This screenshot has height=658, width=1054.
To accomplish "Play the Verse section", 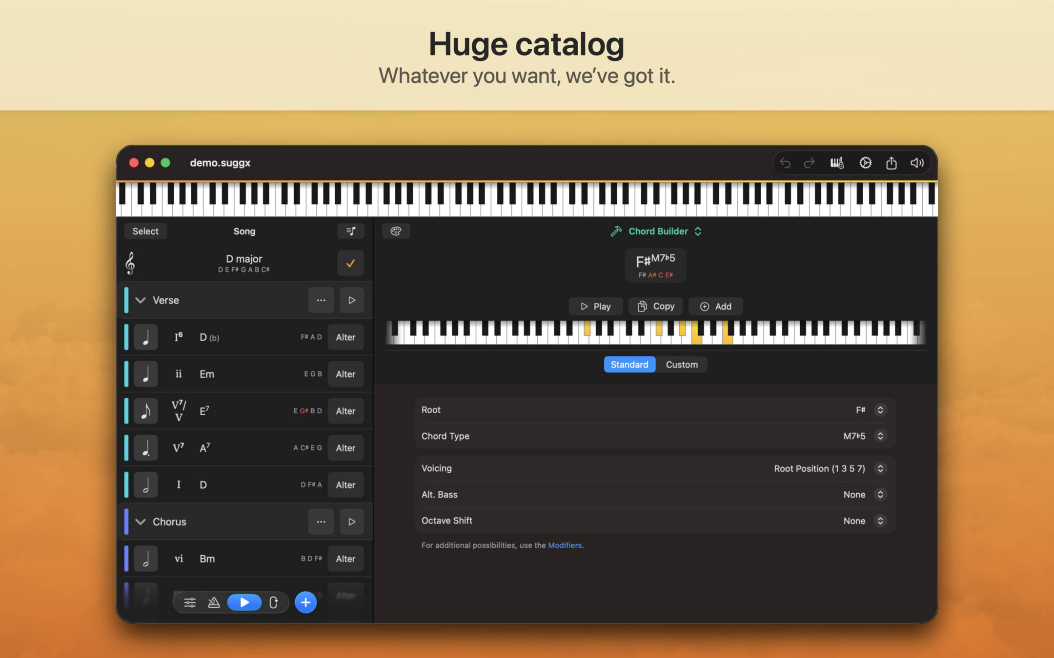I will click(x=351, y=300).
